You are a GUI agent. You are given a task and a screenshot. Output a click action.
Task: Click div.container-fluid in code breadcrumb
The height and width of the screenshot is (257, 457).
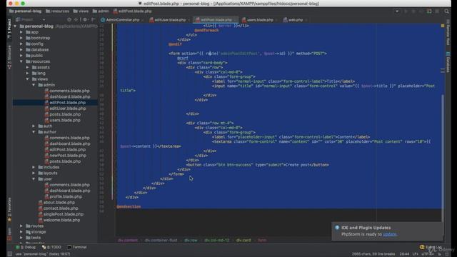point(161,240)
